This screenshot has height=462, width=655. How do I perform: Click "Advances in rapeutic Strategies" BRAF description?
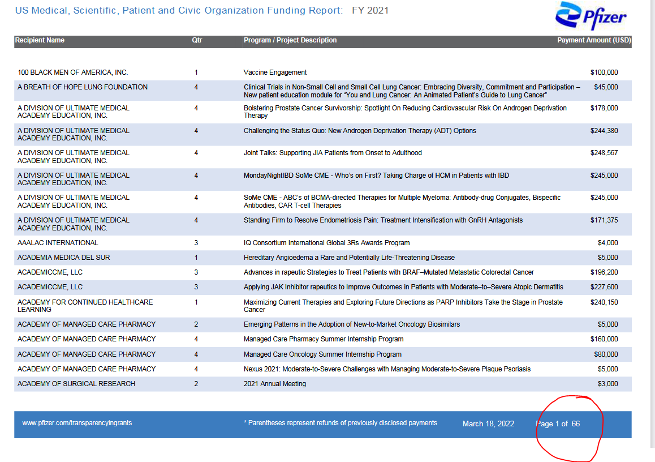pos(389,272)
